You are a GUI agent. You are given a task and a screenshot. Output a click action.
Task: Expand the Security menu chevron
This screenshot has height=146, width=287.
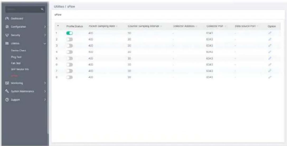[45, 35]
